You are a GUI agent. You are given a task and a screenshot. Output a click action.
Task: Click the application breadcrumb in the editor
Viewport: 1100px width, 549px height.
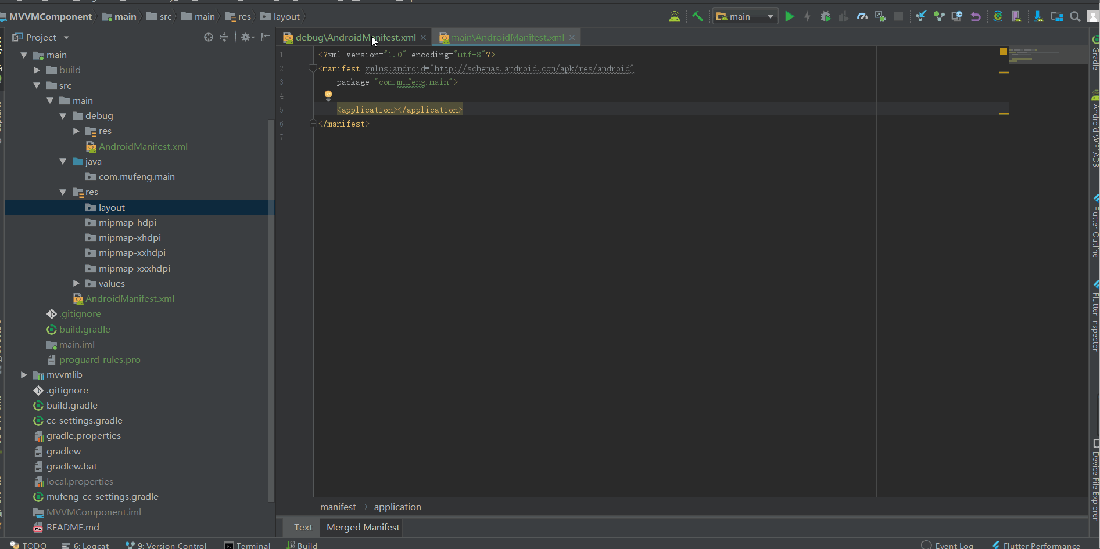point(397,507)
